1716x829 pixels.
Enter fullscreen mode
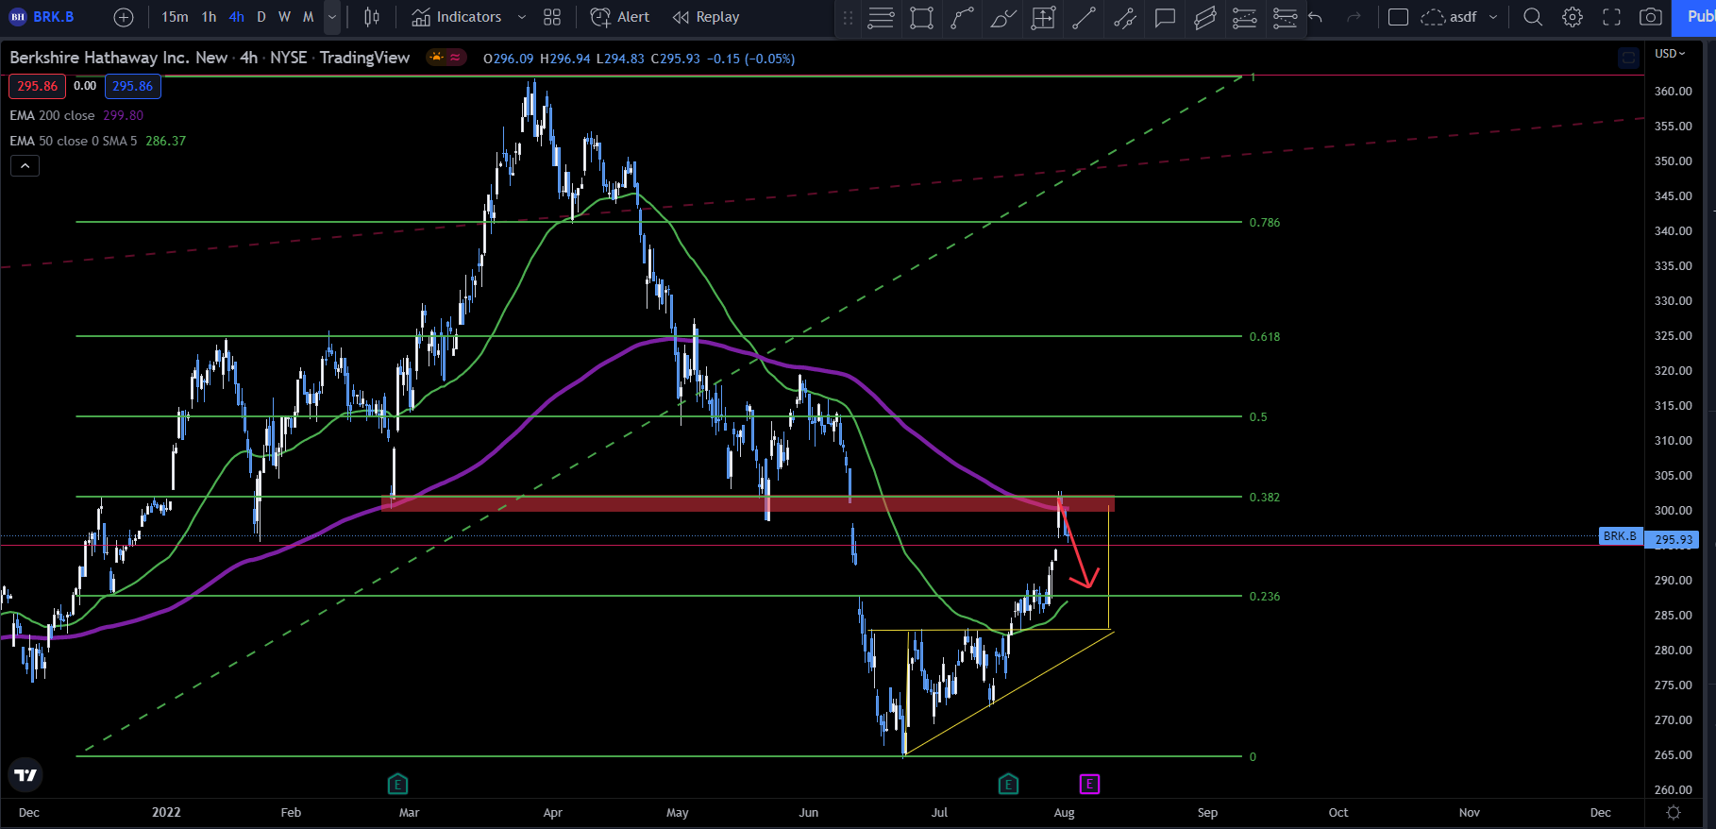coord(1612,17)
